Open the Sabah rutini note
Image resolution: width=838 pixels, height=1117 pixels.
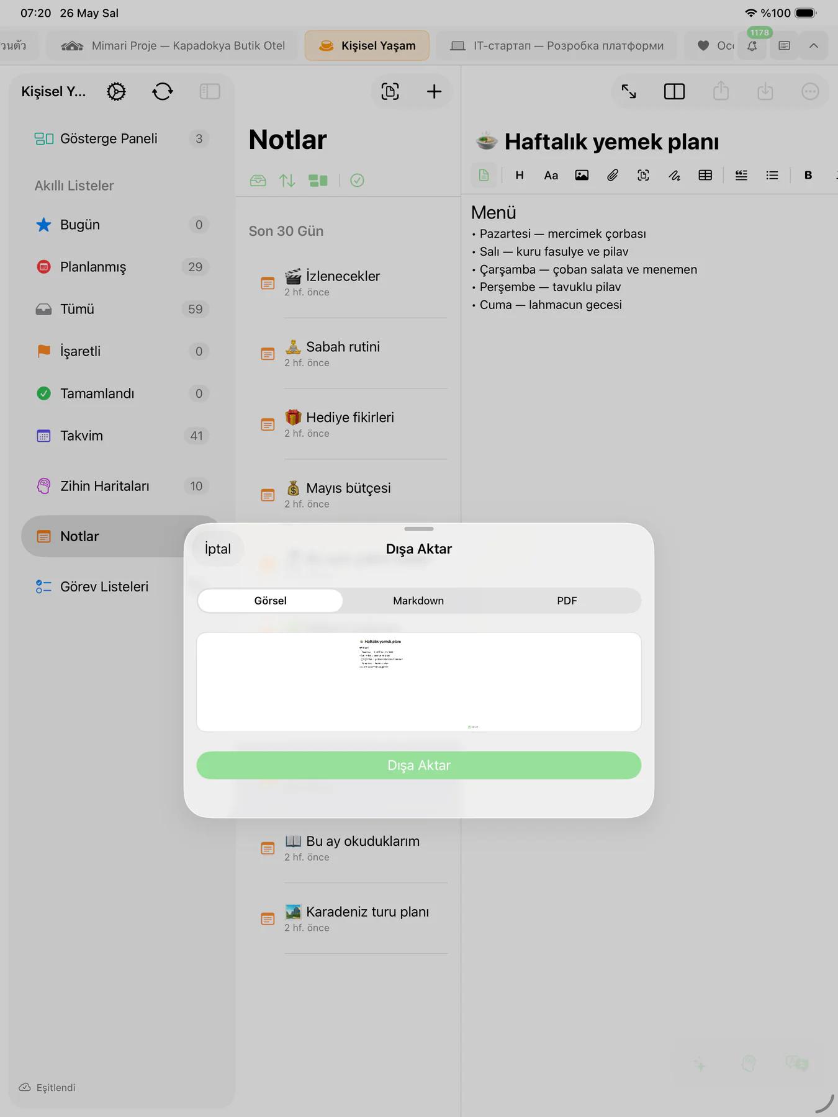click(x=348, y=354)
